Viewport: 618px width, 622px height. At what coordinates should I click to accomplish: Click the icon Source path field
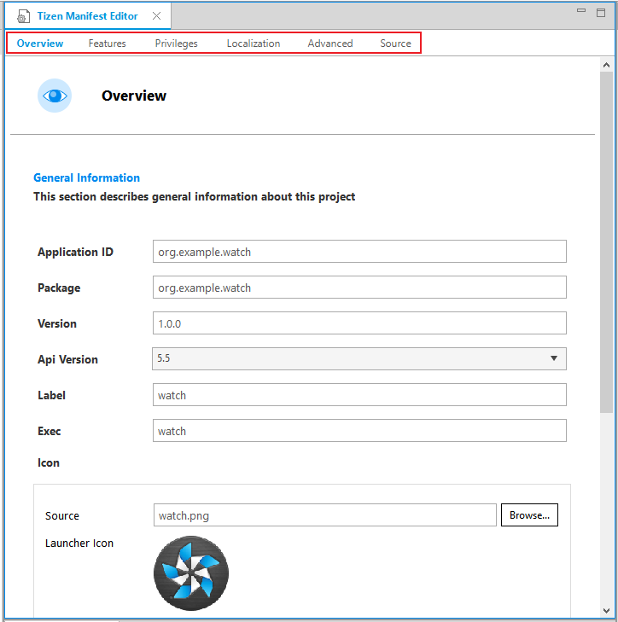324,515
